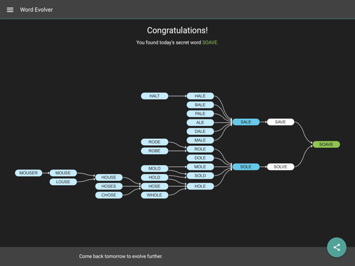
Task: Click the LOUSE word node
Action: (x=63, y=182)
